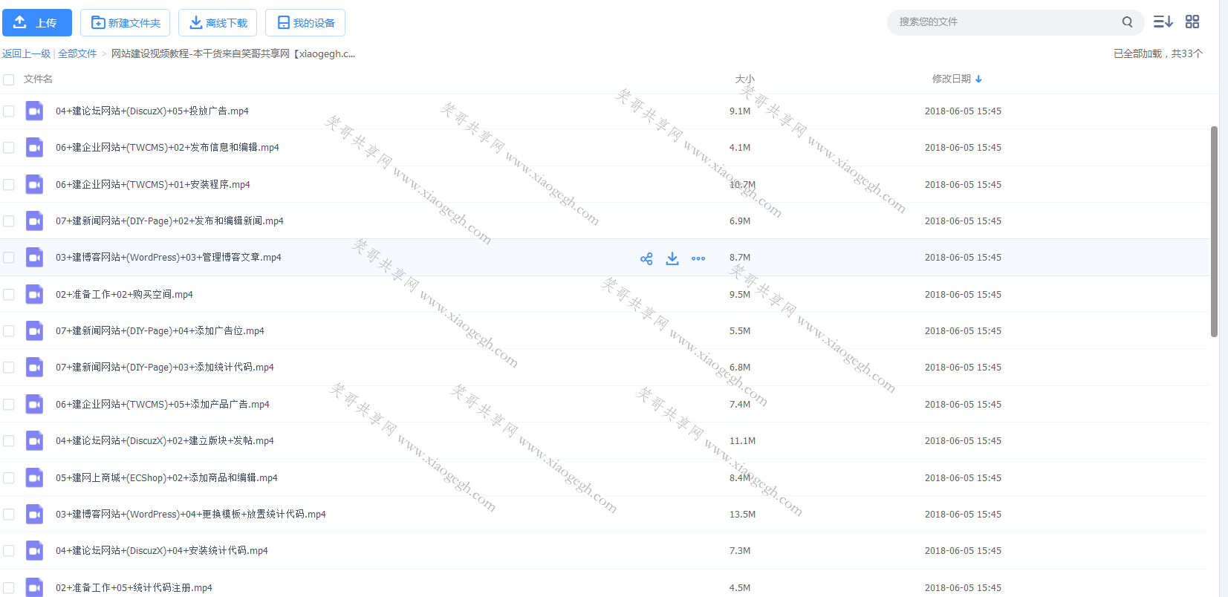This screenshot has width=1228, height=597.
Task: Check the box for 06+建企业网站+(TWCMS)+01+安装程序.mp4
Action: (9, 184)
